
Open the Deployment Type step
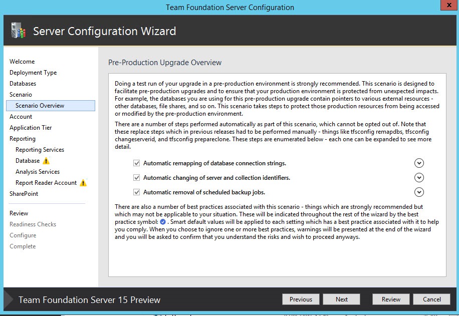click(x=33, y=73)
